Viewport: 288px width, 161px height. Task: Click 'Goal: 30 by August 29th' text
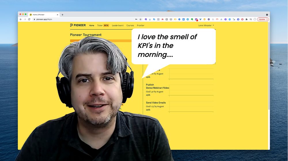point(154,93)
